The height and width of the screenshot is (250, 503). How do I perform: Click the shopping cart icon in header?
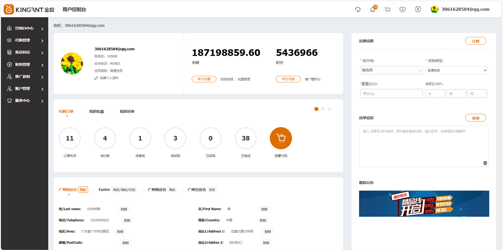point(387,10)
